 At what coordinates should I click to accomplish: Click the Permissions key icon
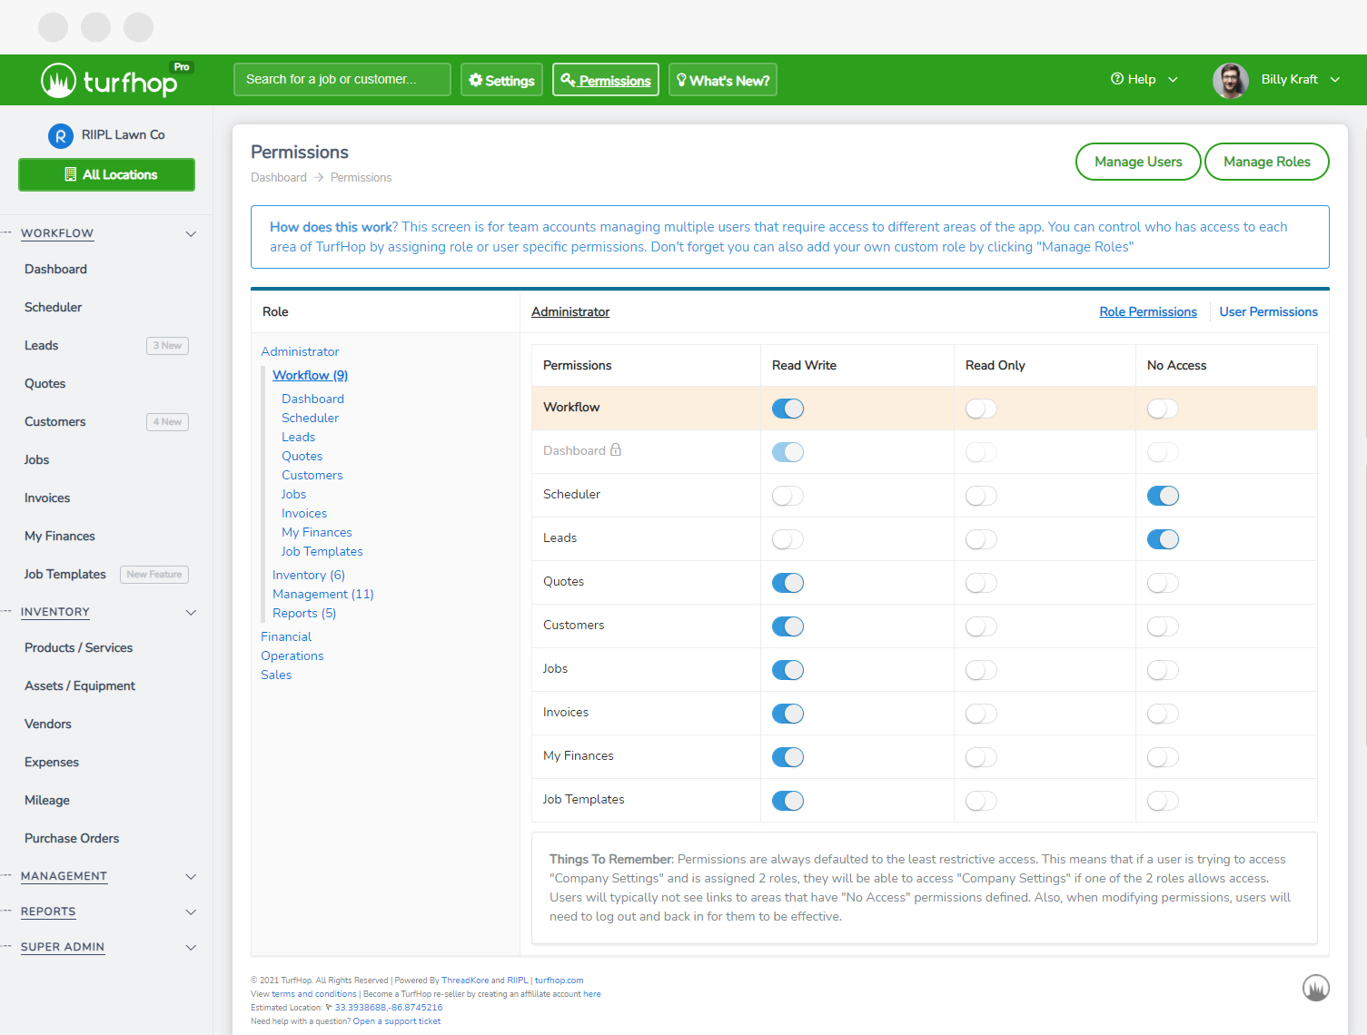pos(568,80)
